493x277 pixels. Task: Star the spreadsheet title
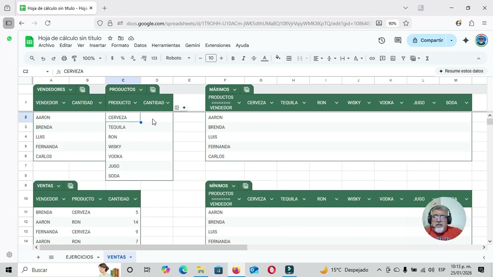(110, 38)
